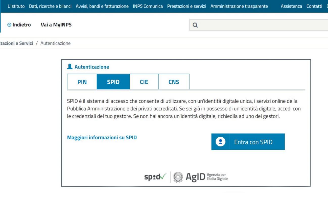Open the L'Istituto menu
This screenshot has height=205, width=328.
click(x=16, y=6)
